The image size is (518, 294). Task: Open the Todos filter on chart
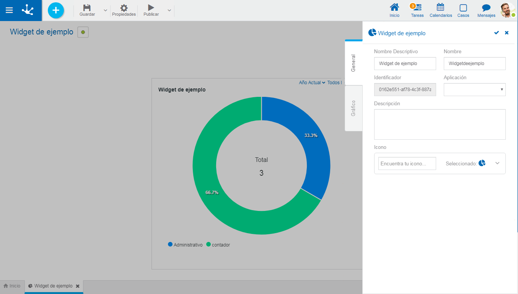334,83
